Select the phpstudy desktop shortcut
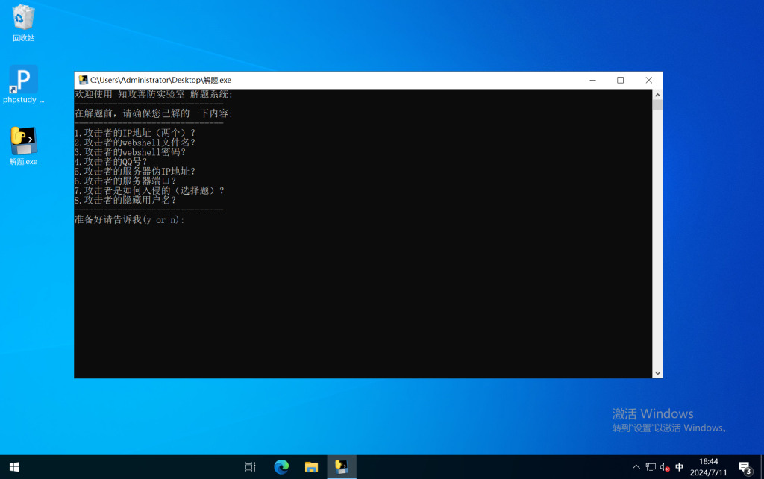 pos(23,81)
